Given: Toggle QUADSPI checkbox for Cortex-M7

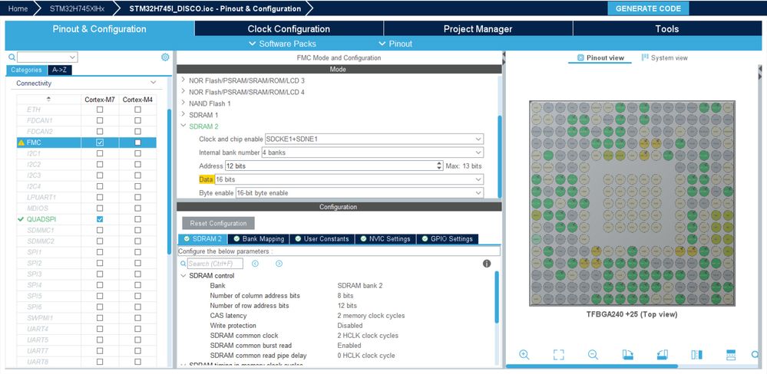Looking at the screenshot, I should pos(100,219).
